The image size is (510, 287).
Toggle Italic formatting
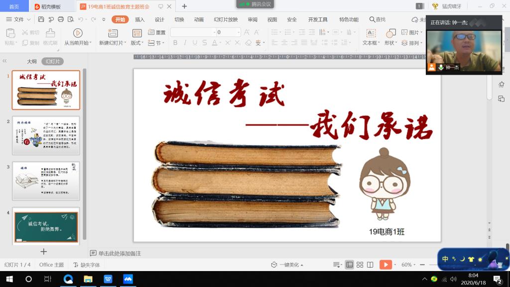click(x=185, y=43)
